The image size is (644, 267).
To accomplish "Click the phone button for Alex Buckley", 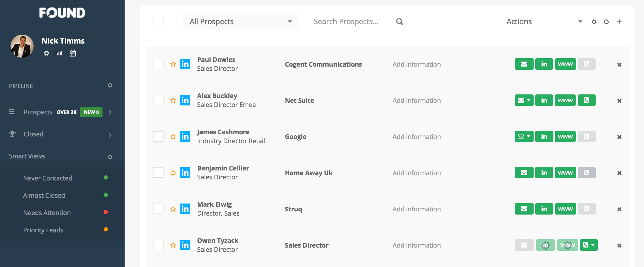I will coord(586,100).
